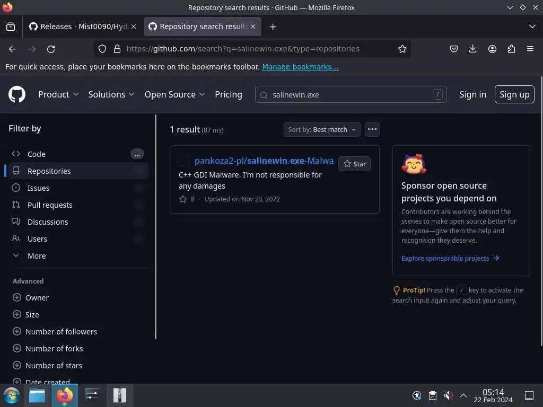Focus the GitHub search box containing salinewin.exe
The height and width of the screenshot is (407, 543).
(x=351, y=94)
